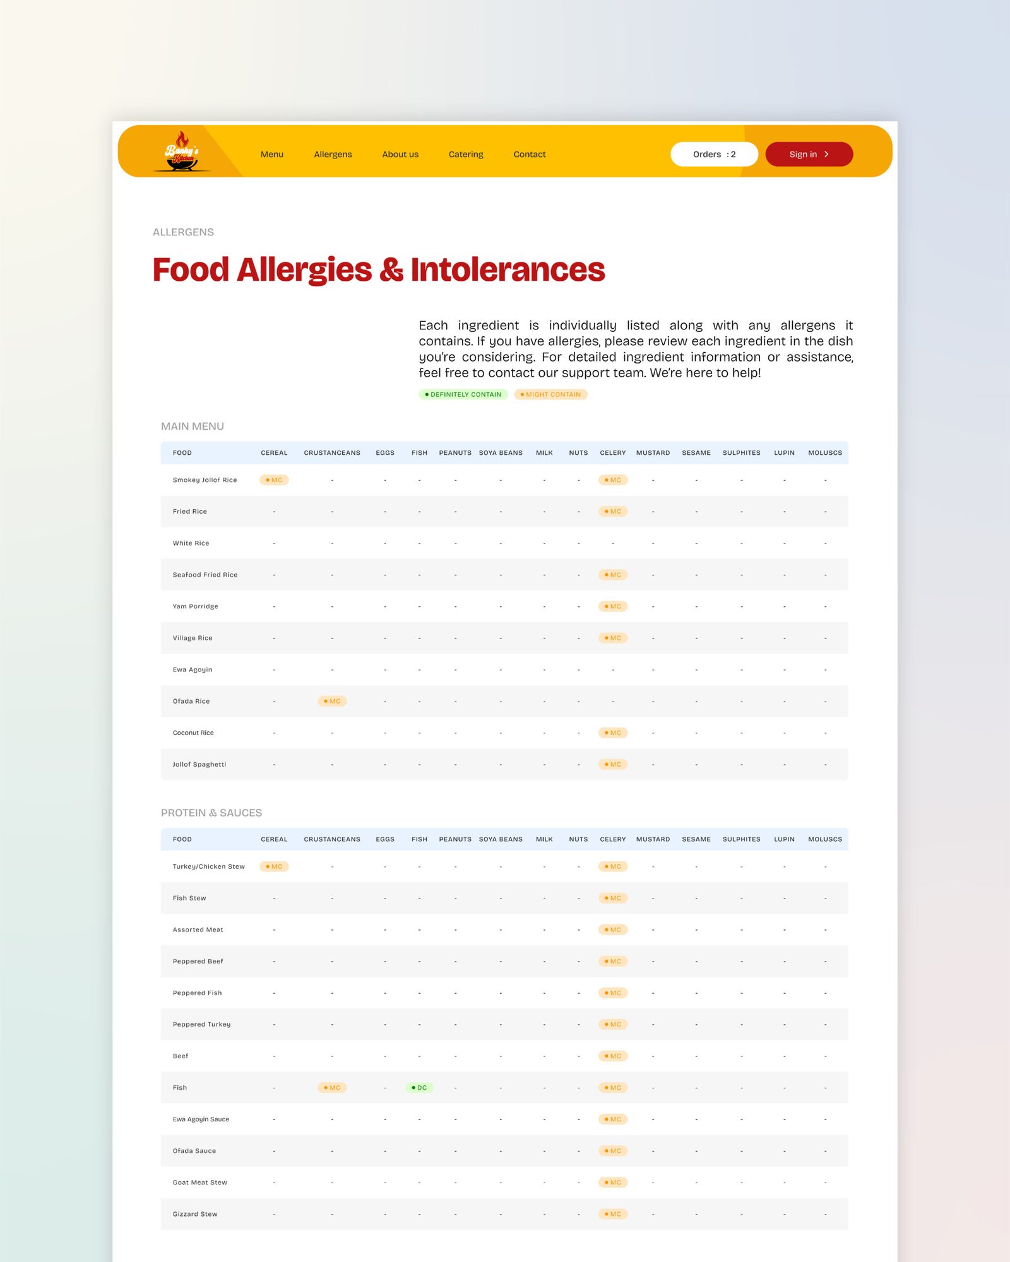The width and height of the screenshot is (1010, 1262).
Task: Click Ofada Rice crustaceans MC badge
Action: 332,701
